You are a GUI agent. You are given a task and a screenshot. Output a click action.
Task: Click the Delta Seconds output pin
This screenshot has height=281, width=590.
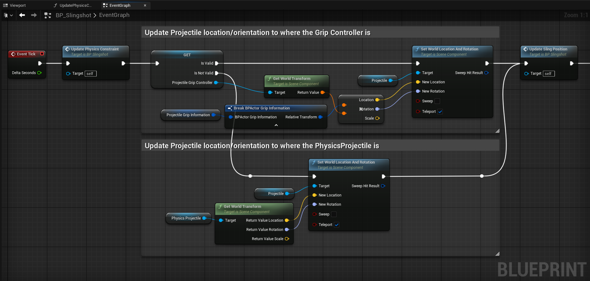39,73
